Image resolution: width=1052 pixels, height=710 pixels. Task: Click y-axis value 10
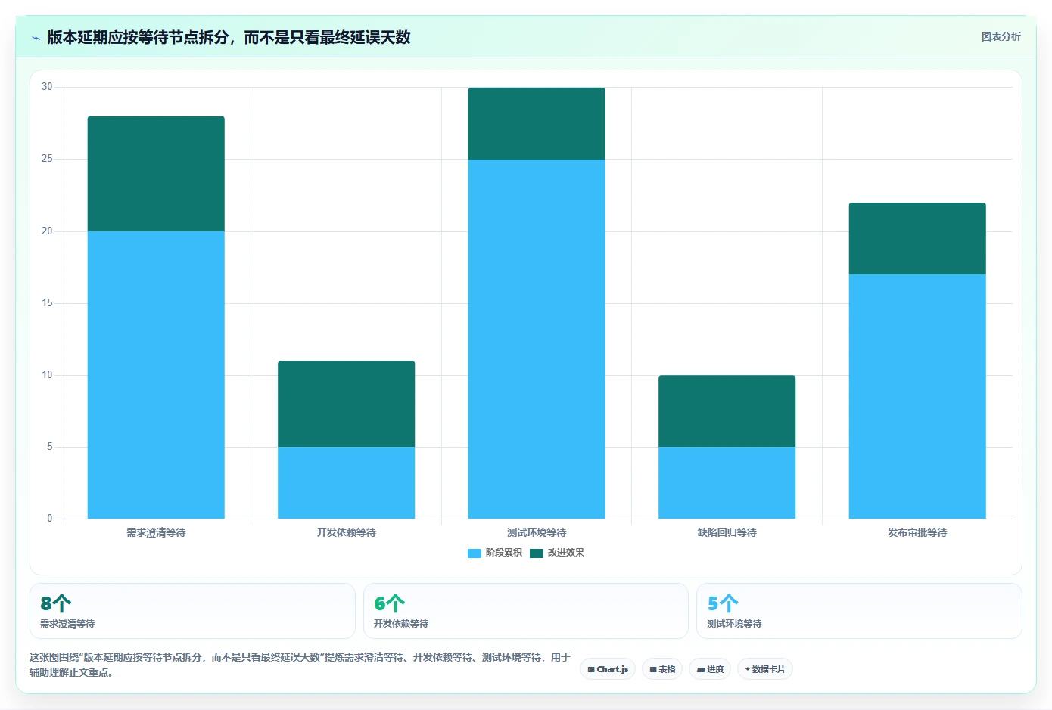[47, 375]
